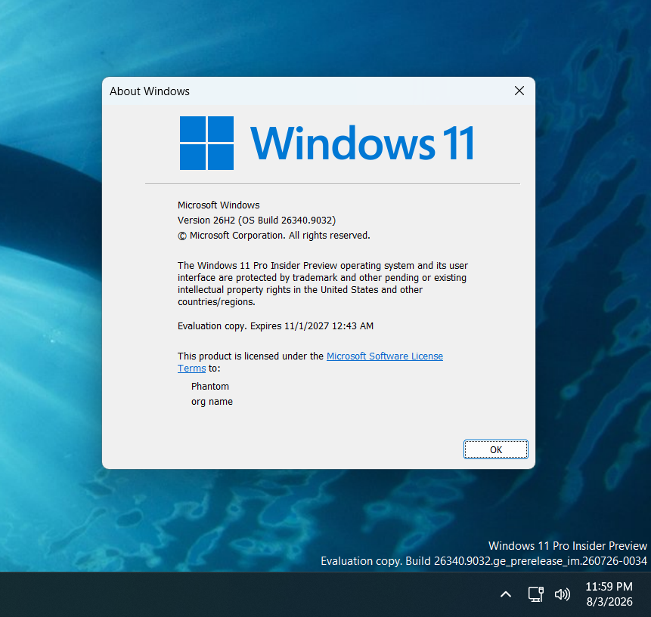
Task: Show hidden icons in the system tray
Action: tap(505, 594)
